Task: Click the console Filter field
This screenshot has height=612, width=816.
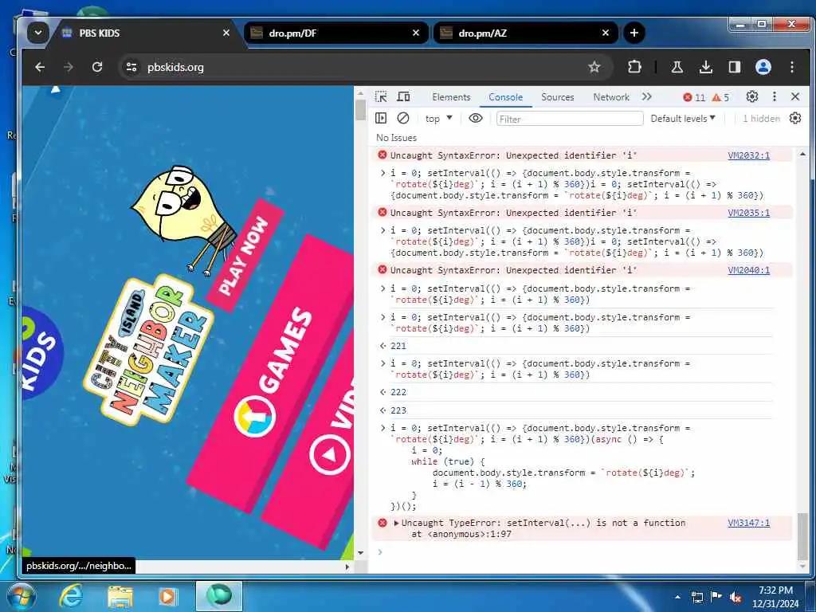Action: tap(570, 120)
